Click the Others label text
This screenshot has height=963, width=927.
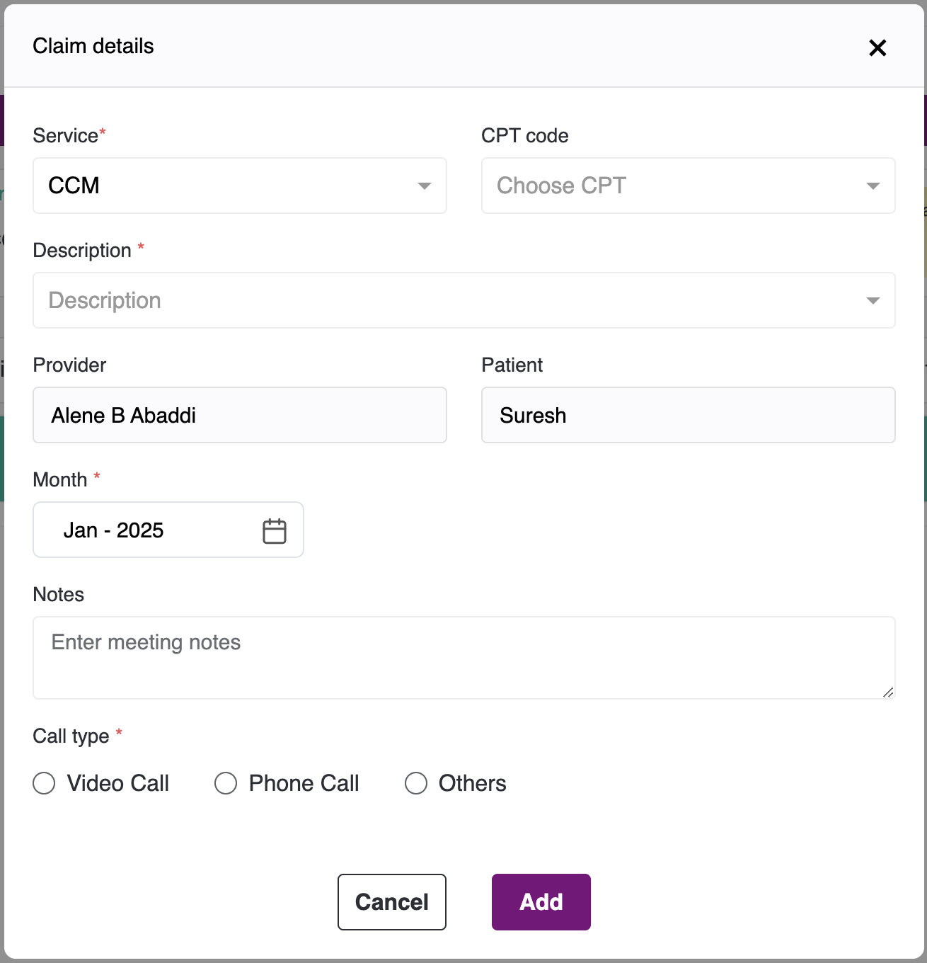point(472,783)
